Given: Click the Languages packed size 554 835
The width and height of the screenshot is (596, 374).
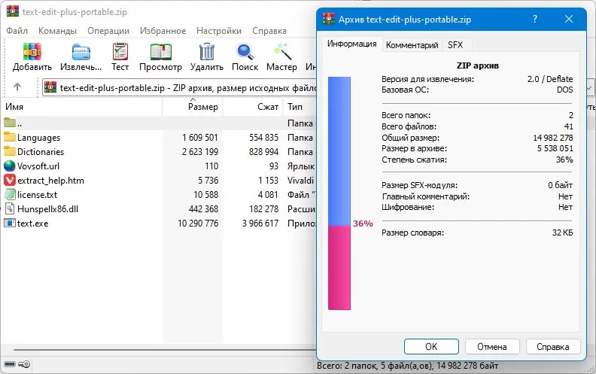Looking at the screenshot, I should coord(264,137).
